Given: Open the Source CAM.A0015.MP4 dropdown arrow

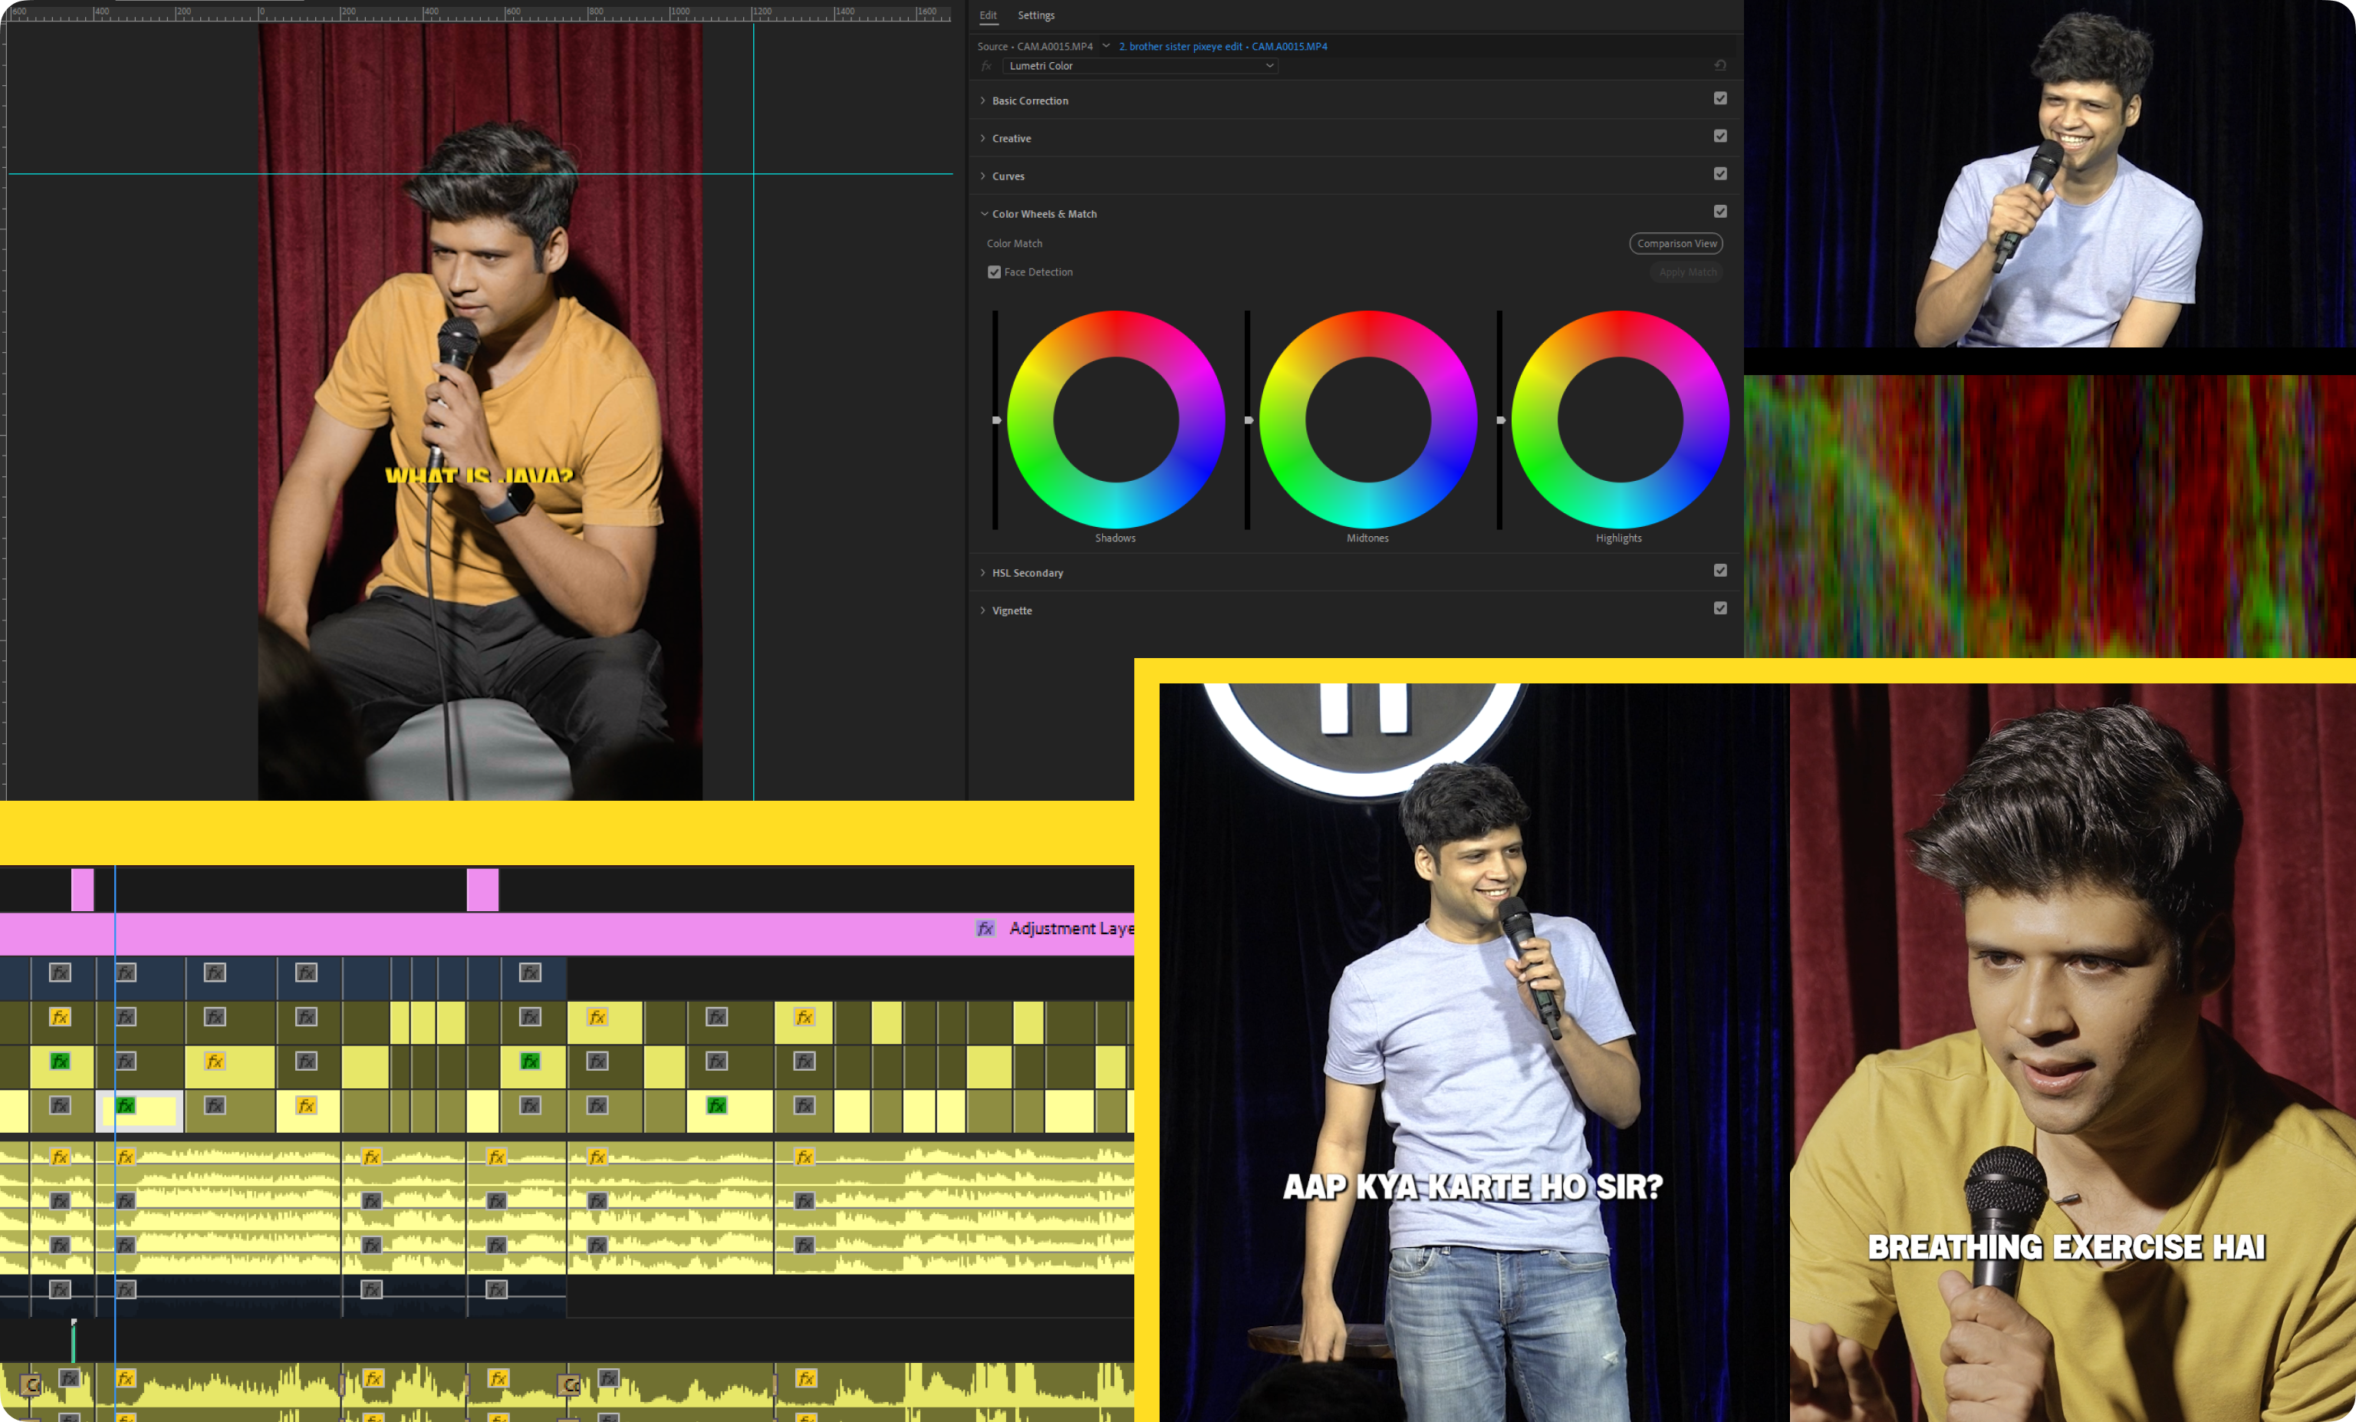Looking at the screenshot, I should (1106, 46).
